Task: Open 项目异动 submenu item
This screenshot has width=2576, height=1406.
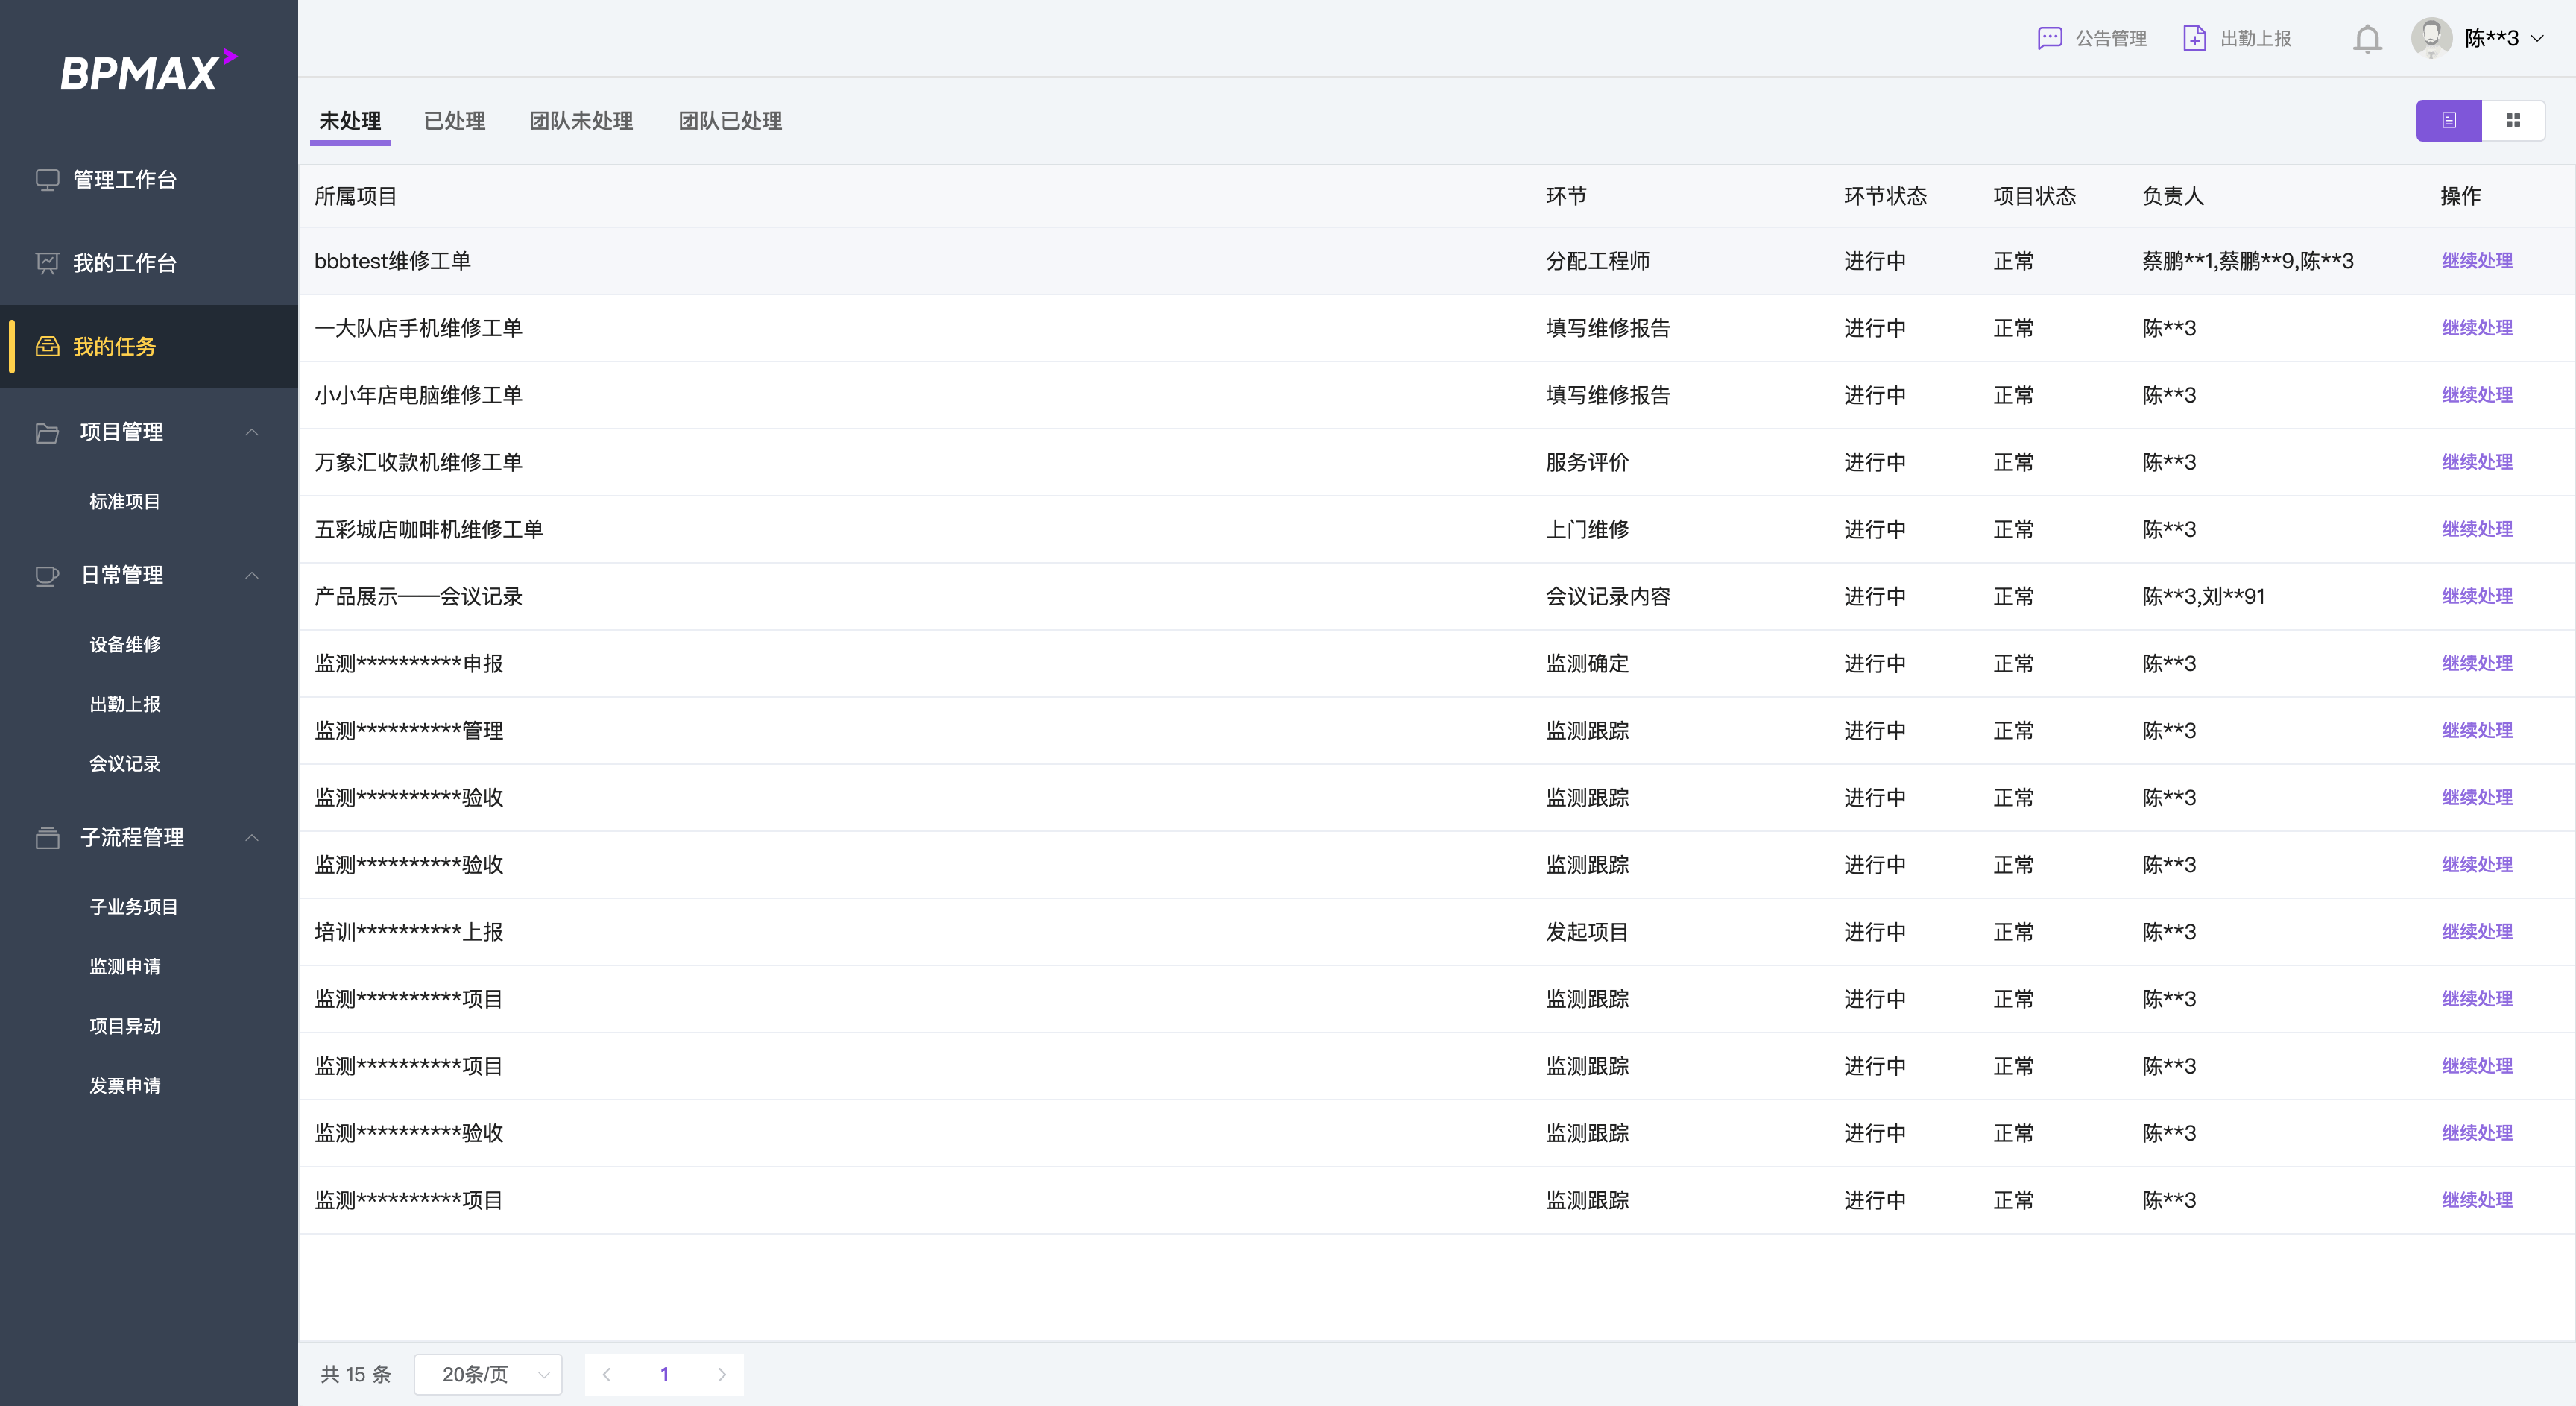Action: (125, 1026)
